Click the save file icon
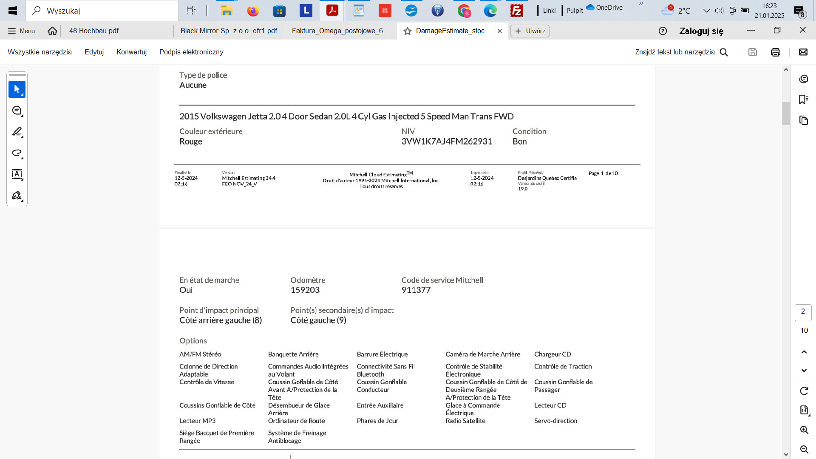Screen dimensions: 816x459 [x=752, y=52]
